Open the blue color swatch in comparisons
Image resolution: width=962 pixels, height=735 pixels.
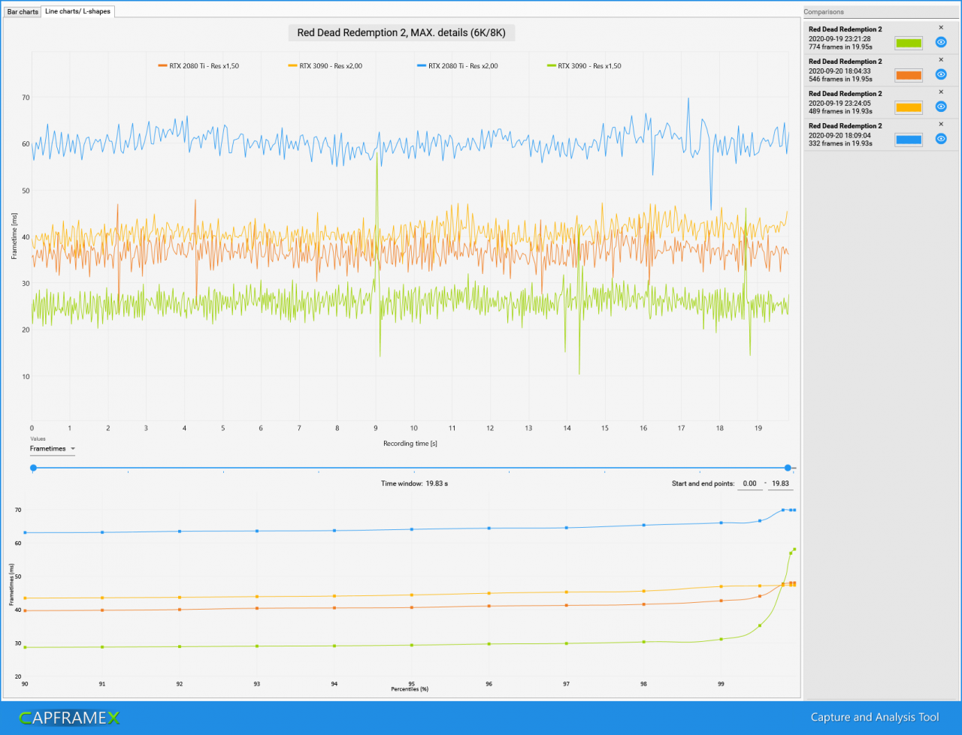pos(908,140)
